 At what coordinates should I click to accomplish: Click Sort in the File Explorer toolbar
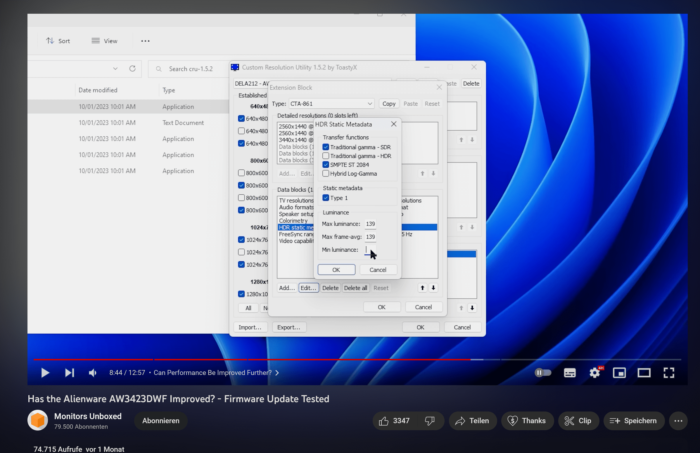coord(58,41)
